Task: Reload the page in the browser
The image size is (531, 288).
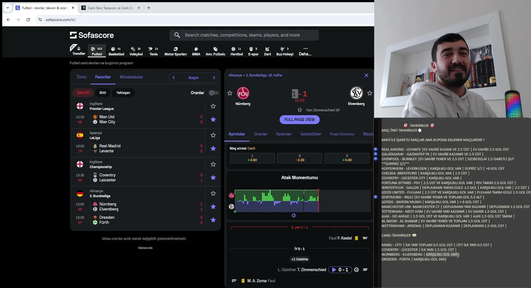Action: pos(28,20)
